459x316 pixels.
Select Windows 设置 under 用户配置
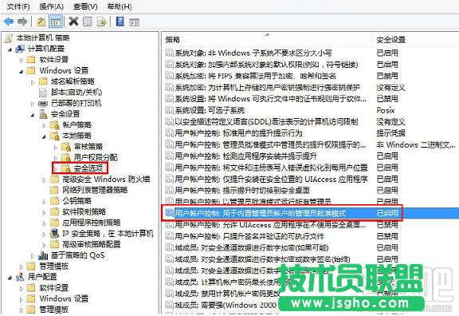(64, 298)
